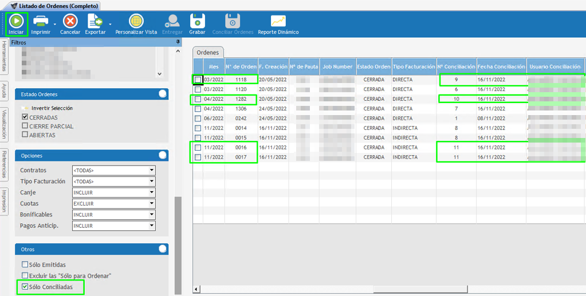The image size is (586, 296).
Task: Click left arrow of grid horizontal scrollbar
Action: pos(196,289)
